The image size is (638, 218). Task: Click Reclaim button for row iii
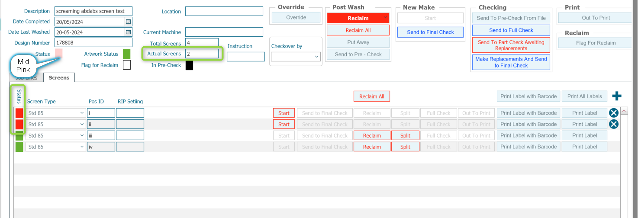coord(372,135)
